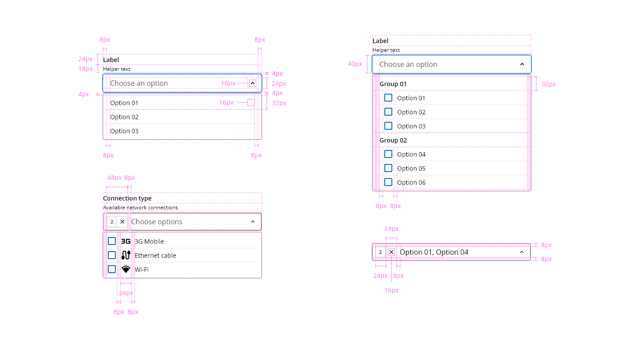
Task: Click the '2' tag counter in the bottom-right field
Action: [x=380, y=252]
